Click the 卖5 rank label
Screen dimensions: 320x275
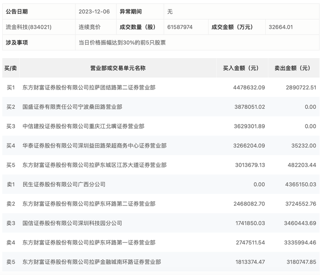11,262
